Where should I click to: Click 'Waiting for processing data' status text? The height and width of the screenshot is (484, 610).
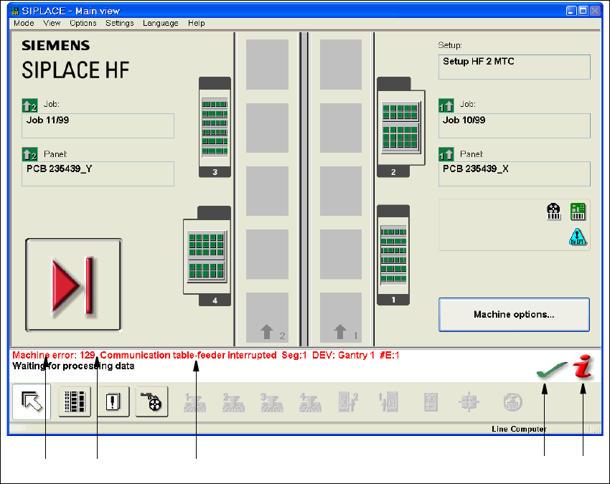click(x=73, y=366)
